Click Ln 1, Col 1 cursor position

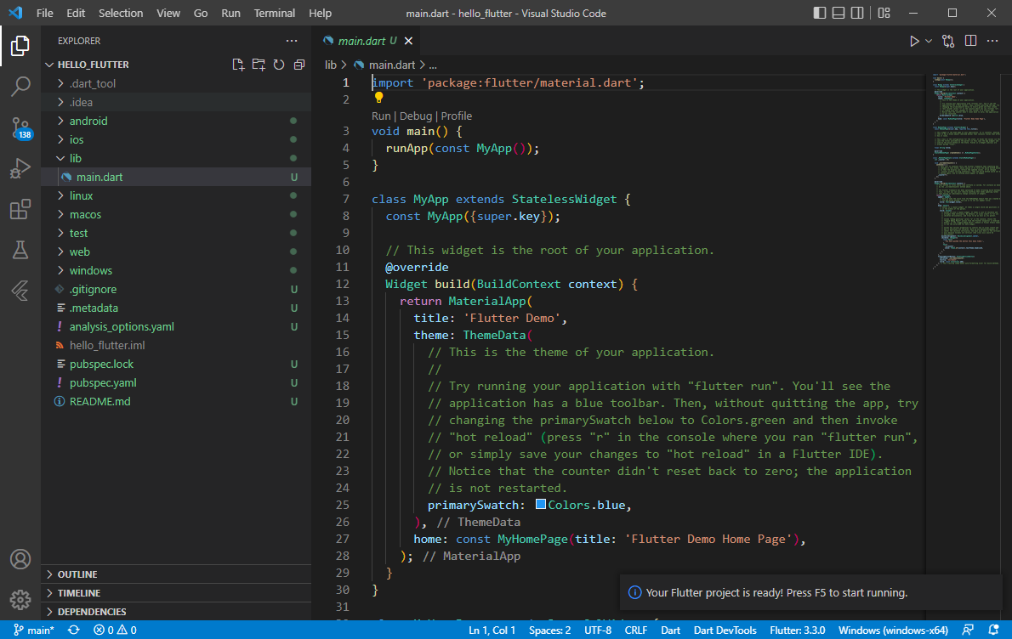point(492,630)
